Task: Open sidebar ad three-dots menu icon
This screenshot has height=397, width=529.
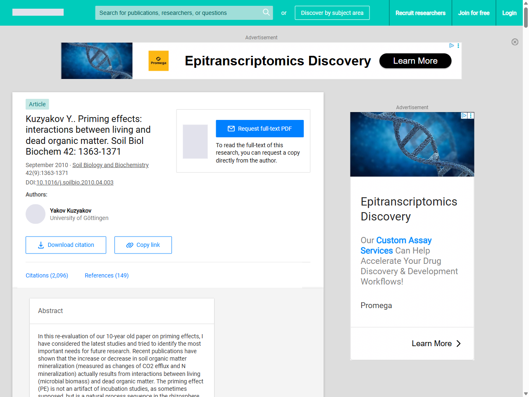Action: click(471, 115)
